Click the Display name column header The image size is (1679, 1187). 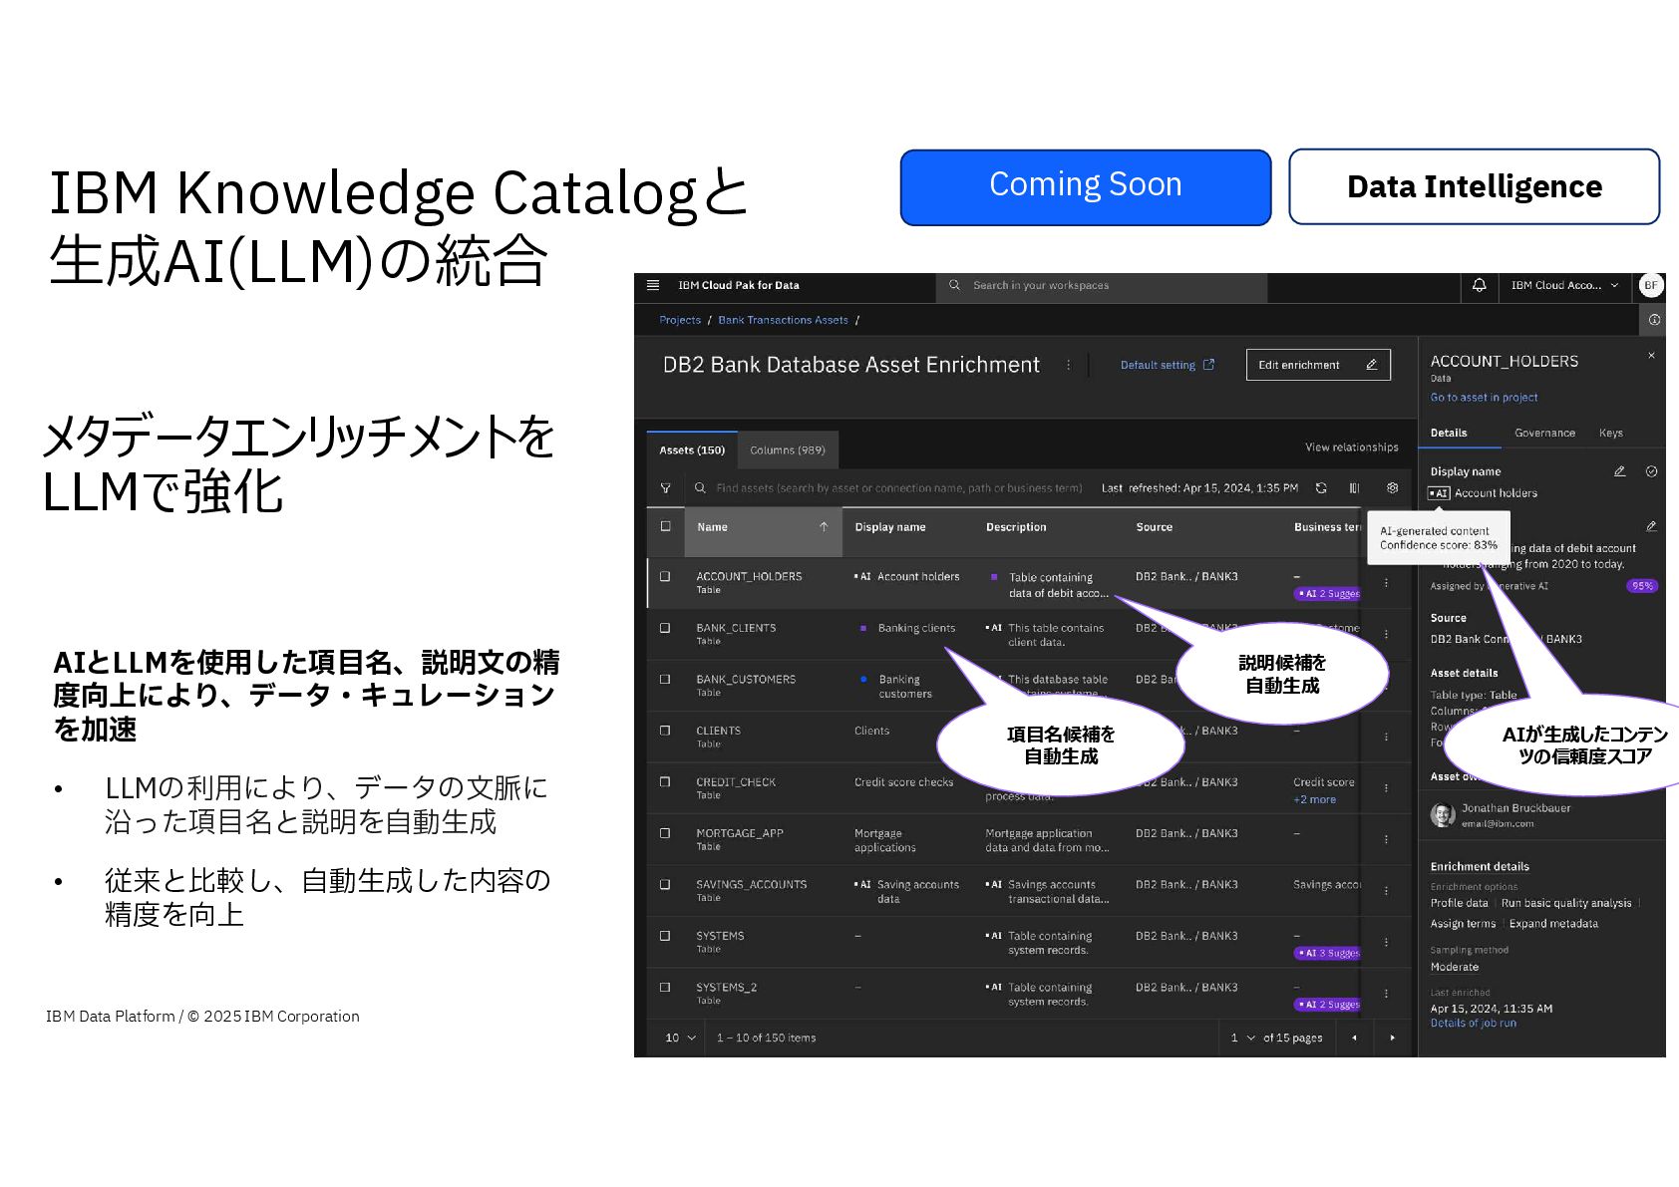[890, 527]
